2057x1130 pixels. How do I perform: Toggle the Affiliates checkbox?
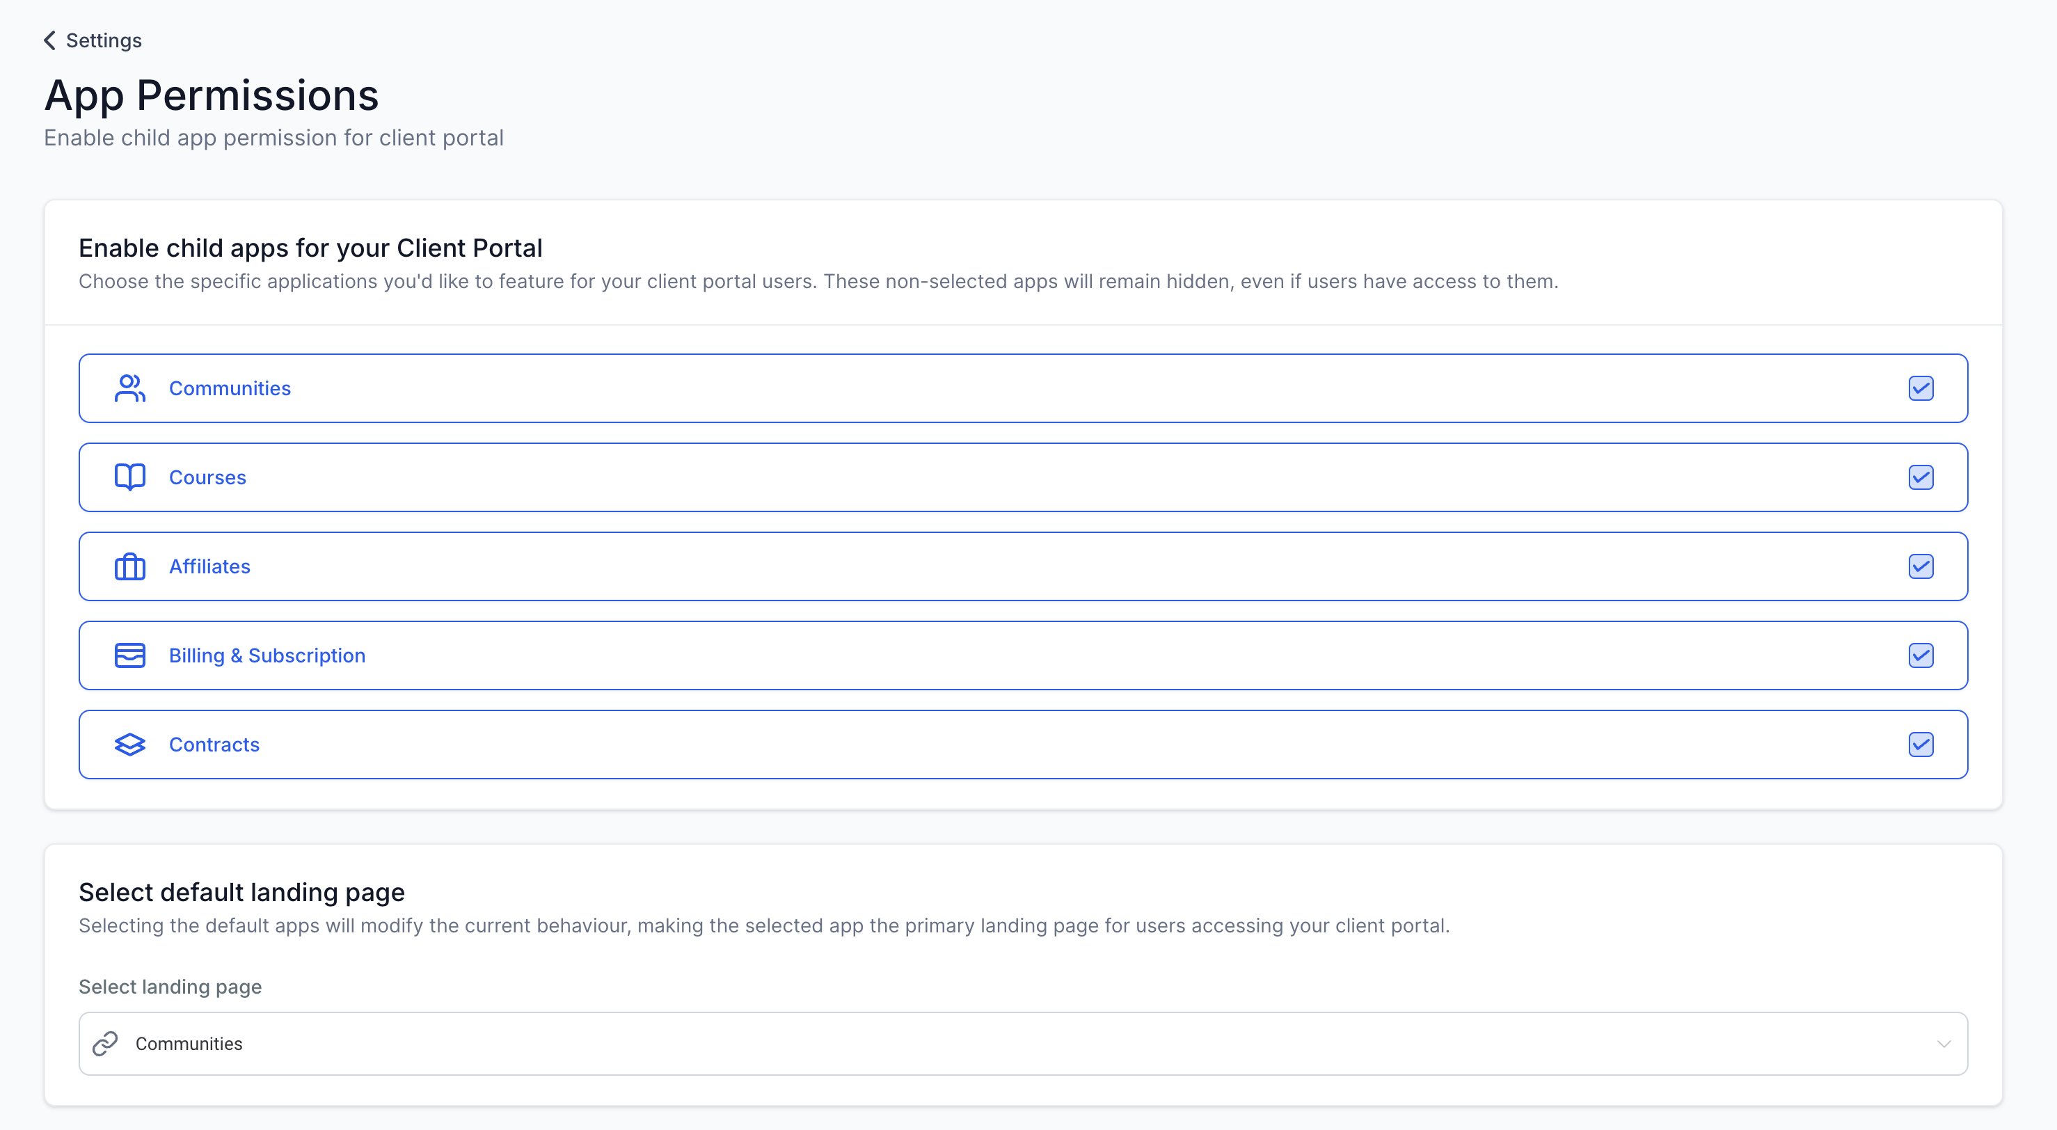[x=1921, y=566]
